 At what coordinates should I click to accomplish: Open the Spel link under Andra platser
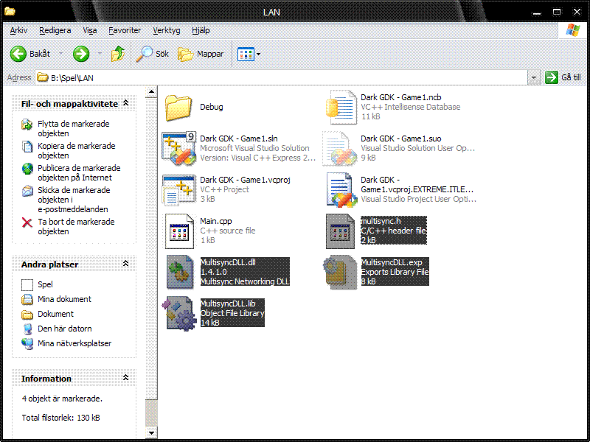[x=45, y=284]
